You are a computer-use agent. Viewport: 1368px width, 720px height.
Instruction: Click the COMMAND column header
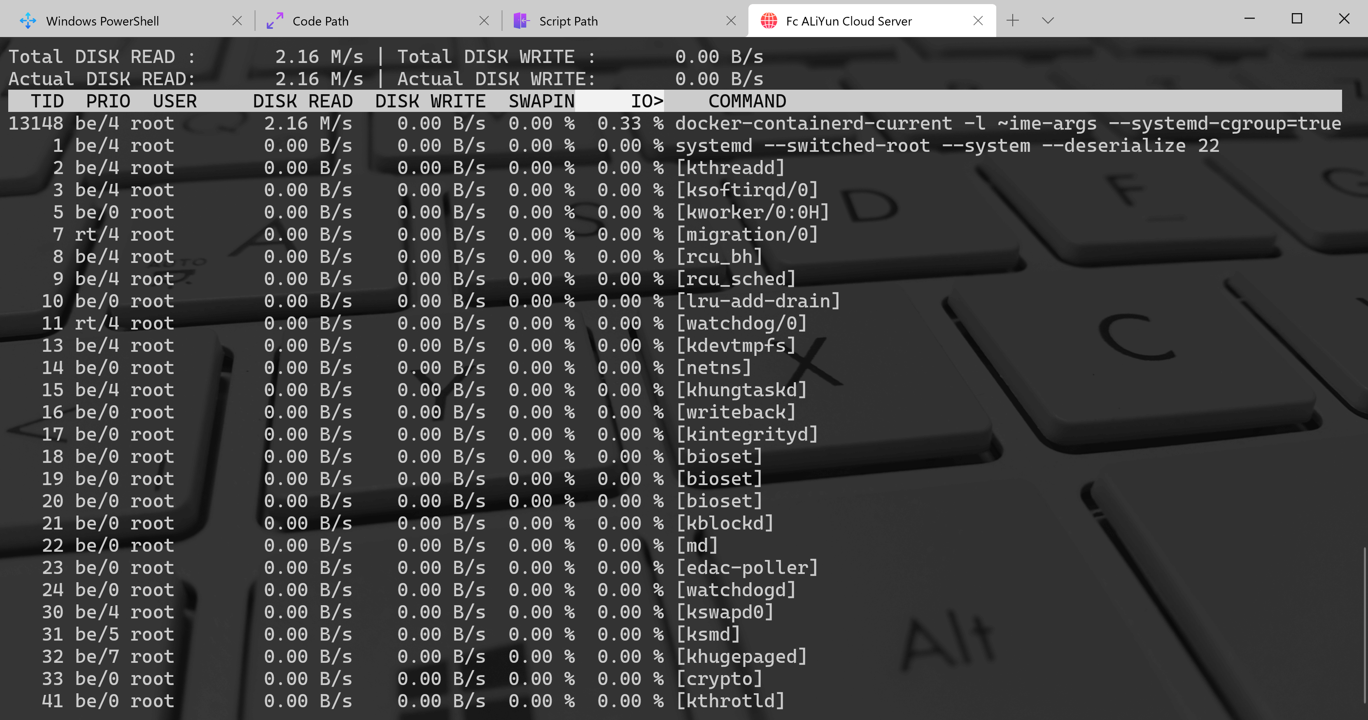[x=747, y=101]
